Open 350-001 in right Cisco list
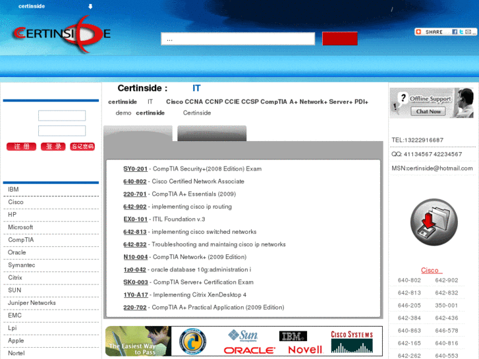479x359 pixels. click(446, 306)
